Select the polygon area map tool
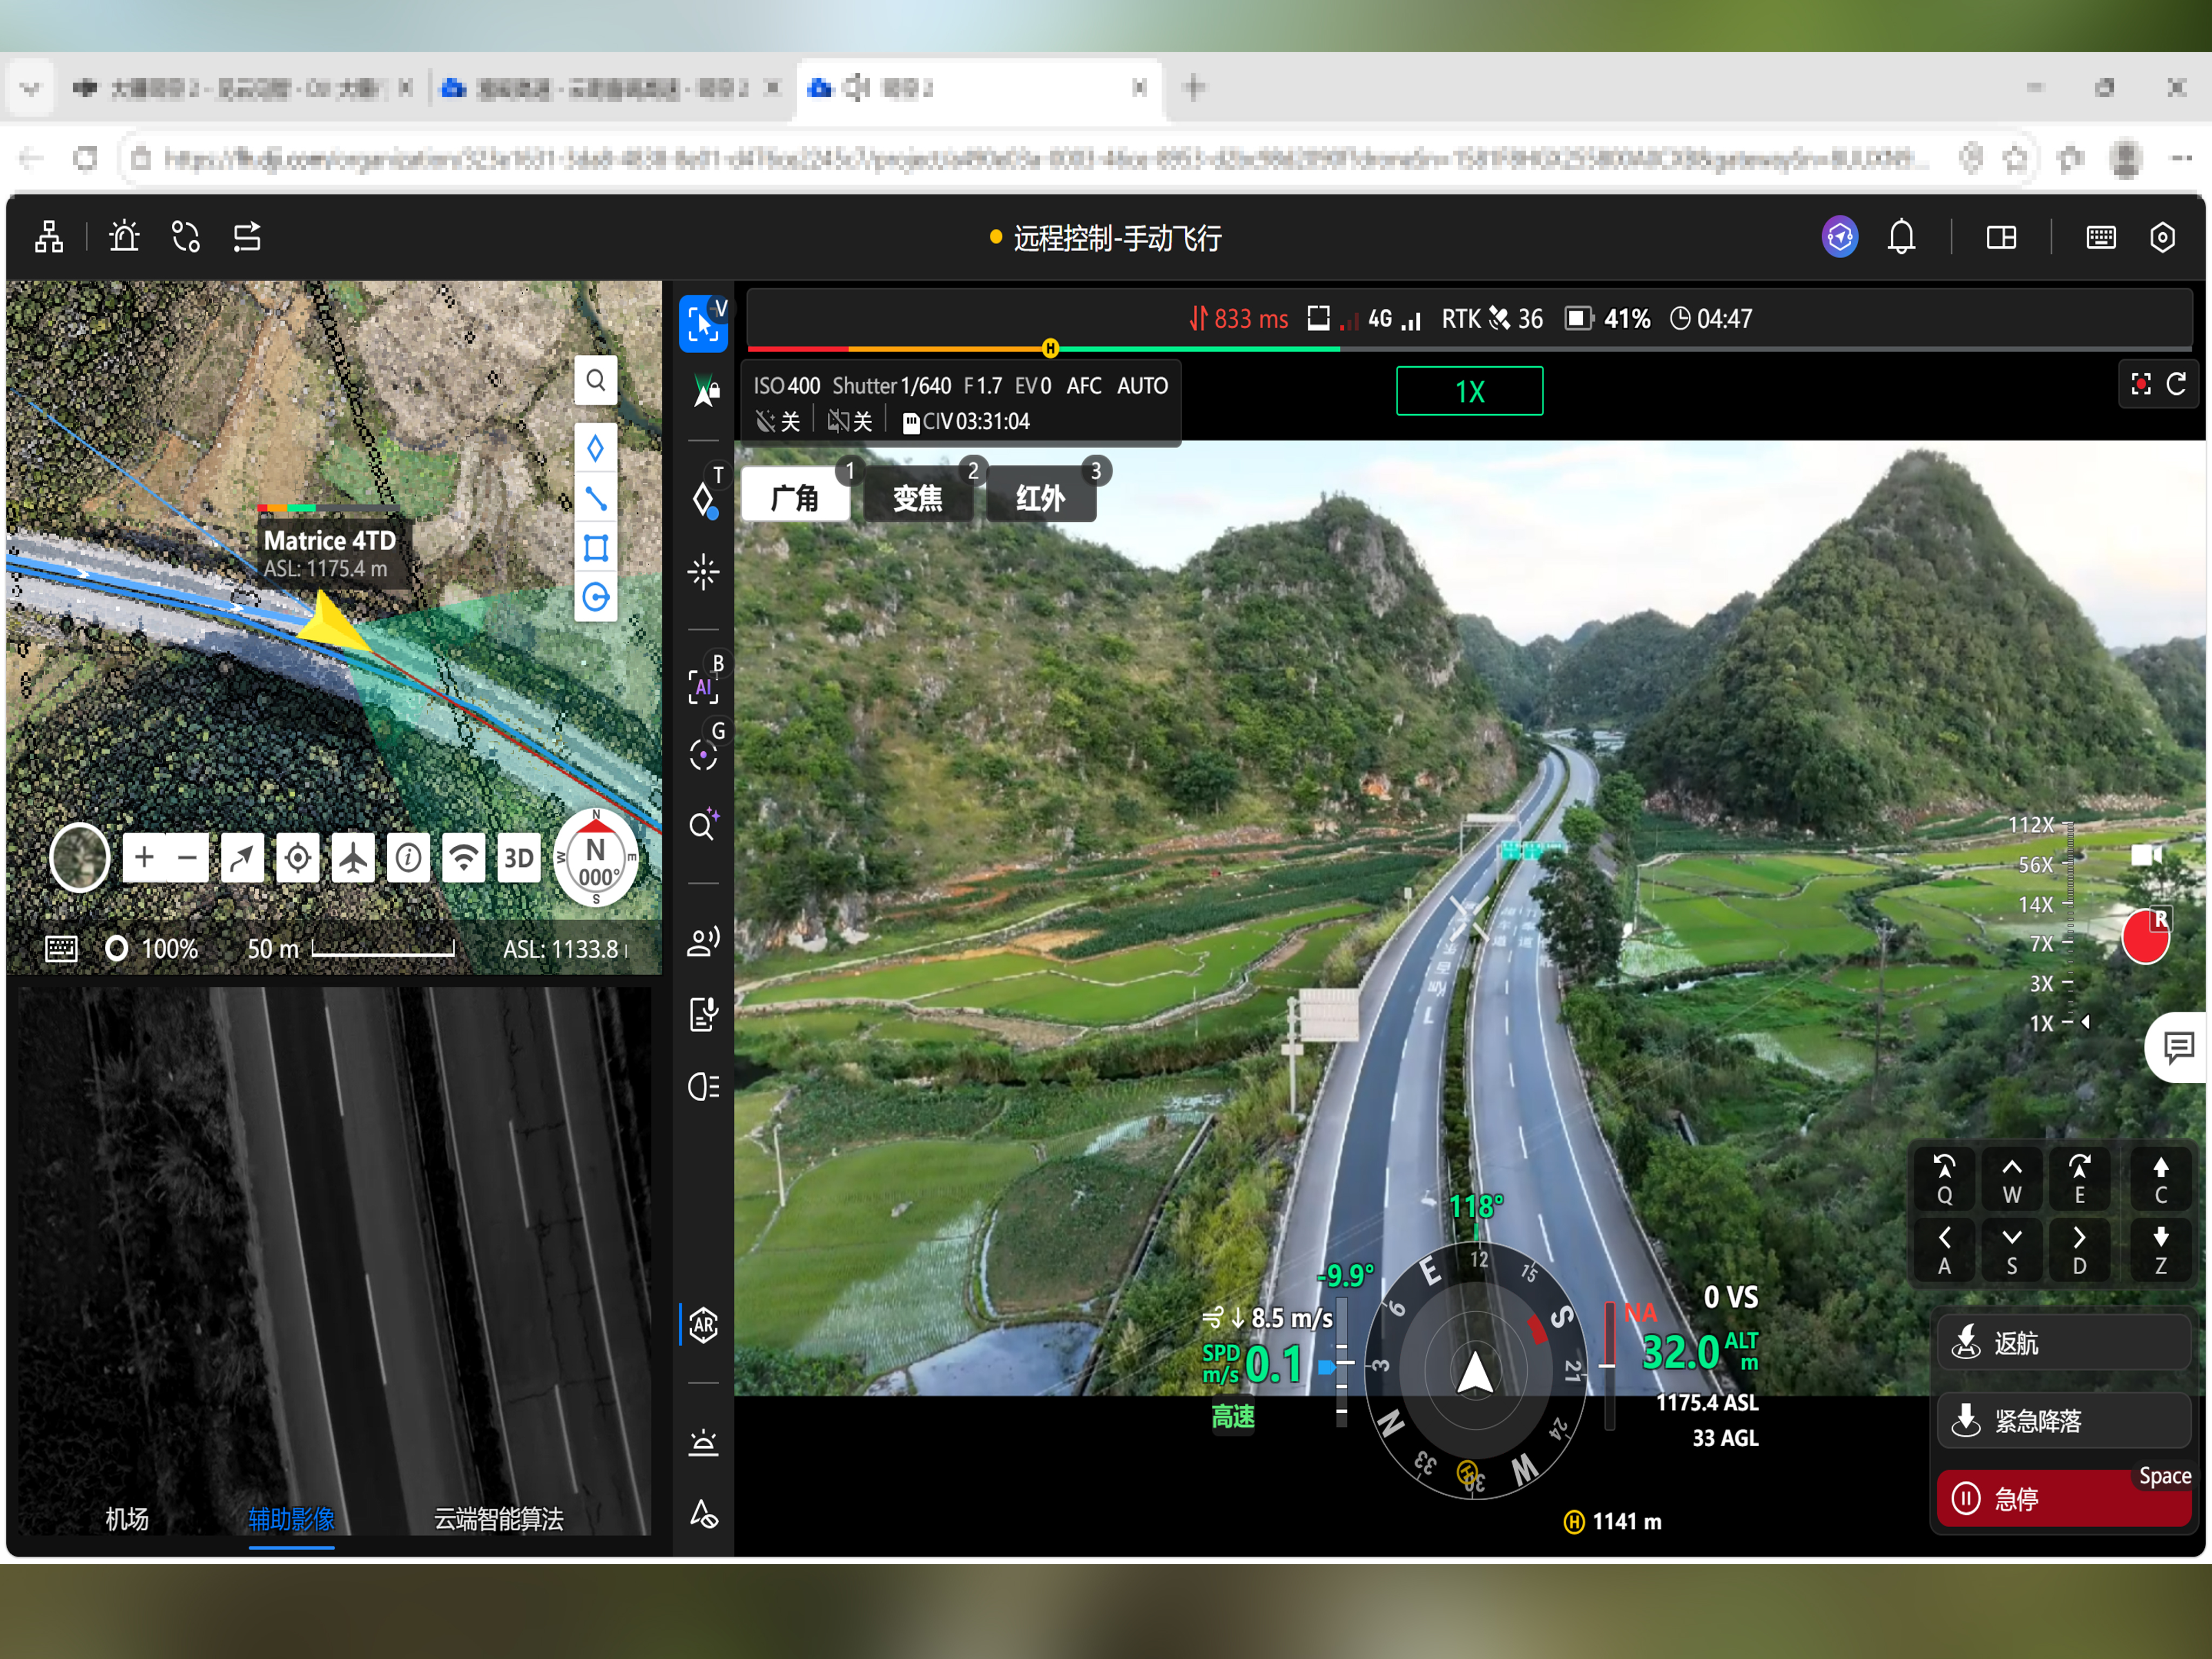The height and width of the screenshot is (1659, 2212). 595,548
